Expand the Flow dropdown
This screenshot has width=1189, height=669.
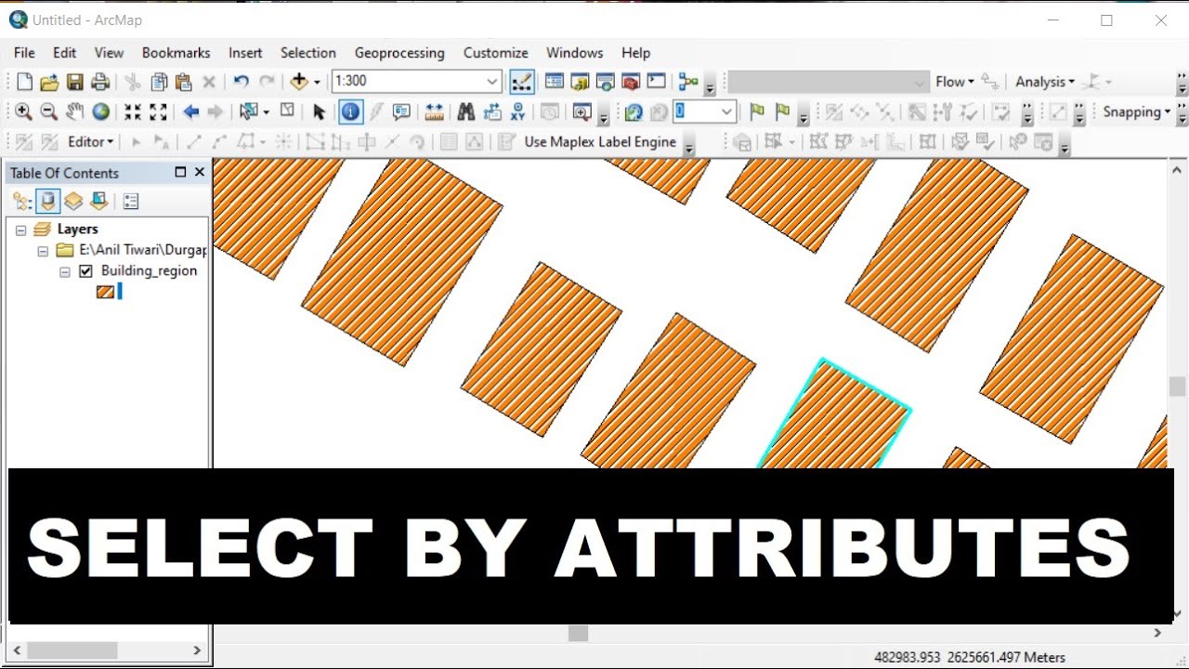pos(955,82)
